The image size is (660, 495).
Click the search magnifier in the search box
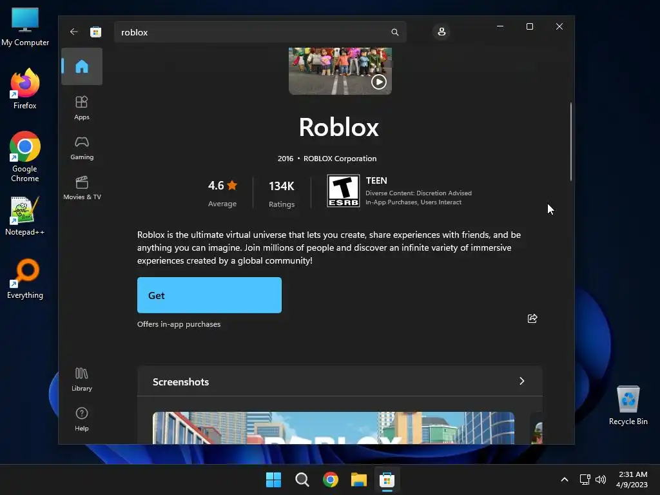pyautogui.click(x=395, y=32)
